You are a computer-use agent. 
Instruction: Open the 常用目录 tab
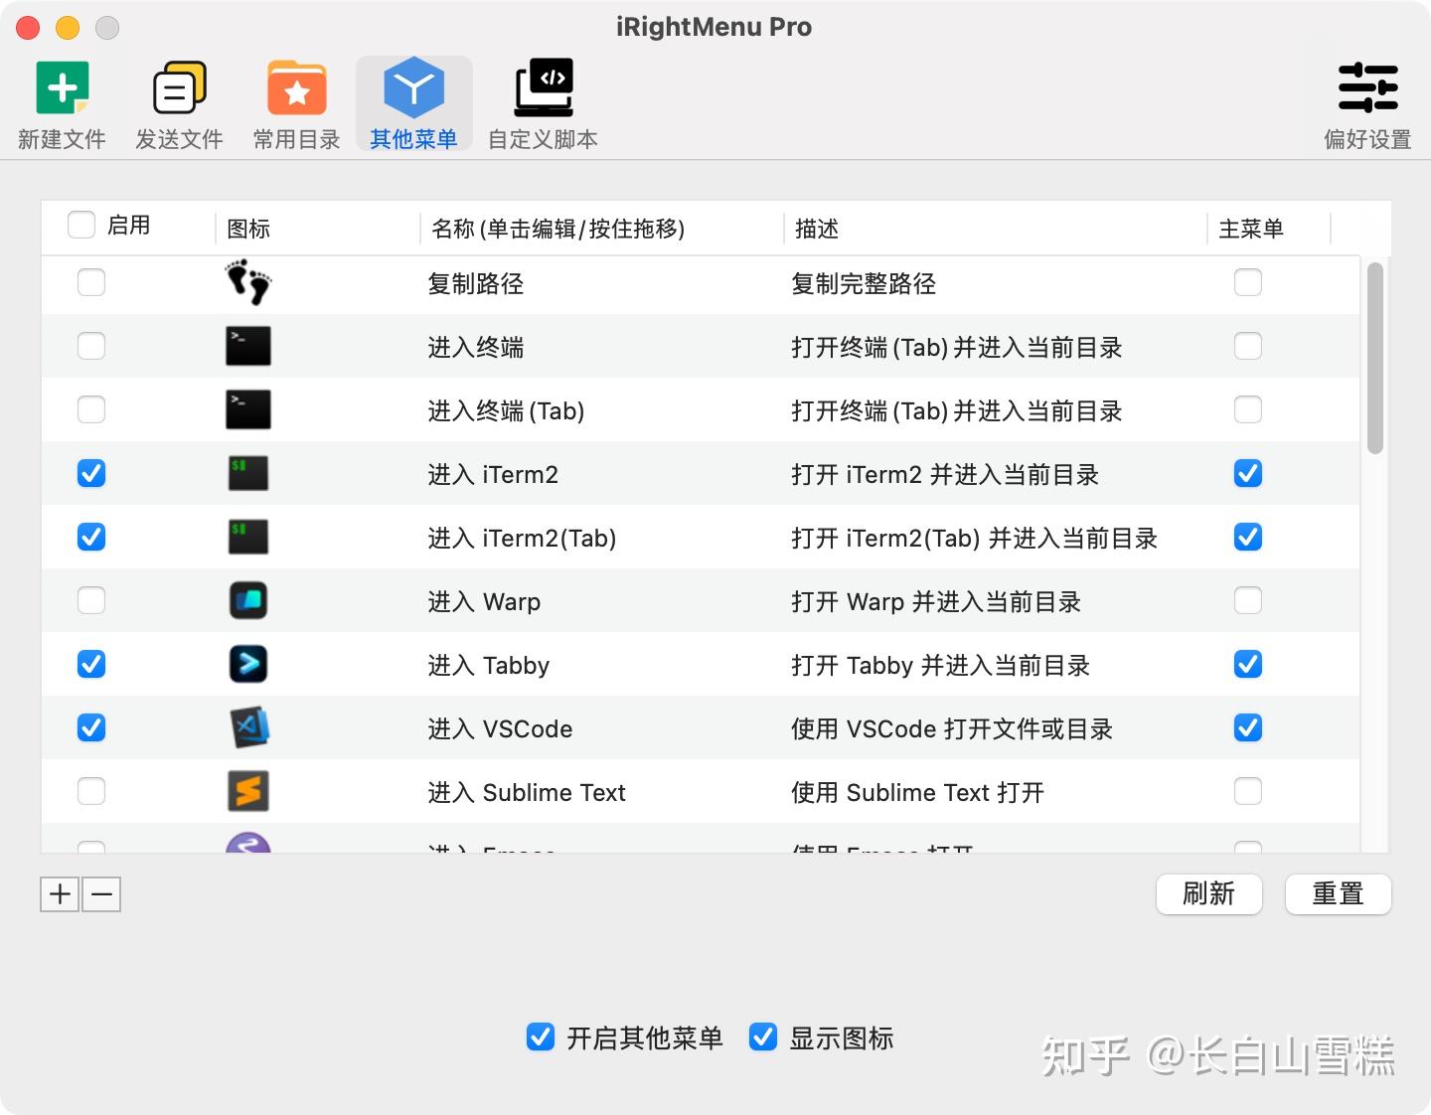(x=296, y=105)
